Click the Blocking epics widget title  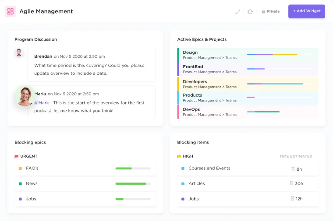[x=30, y=142]
